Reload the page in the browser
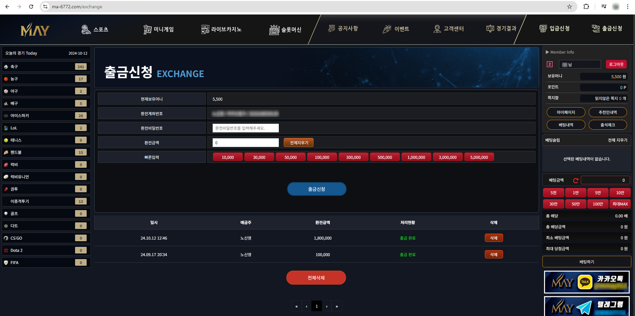The height and width of the screenshot is (316, 635). (31, 7)
